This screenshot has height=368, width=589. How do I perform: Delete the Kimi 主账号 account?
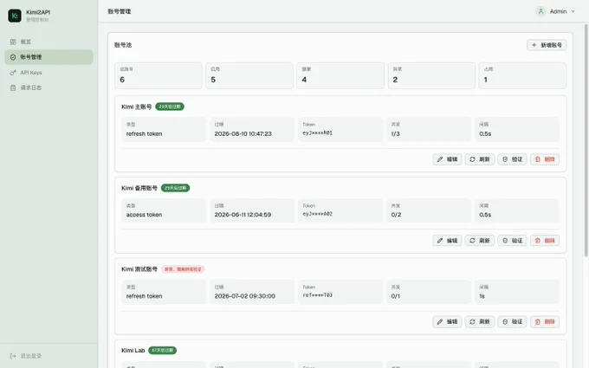(545, 159)
